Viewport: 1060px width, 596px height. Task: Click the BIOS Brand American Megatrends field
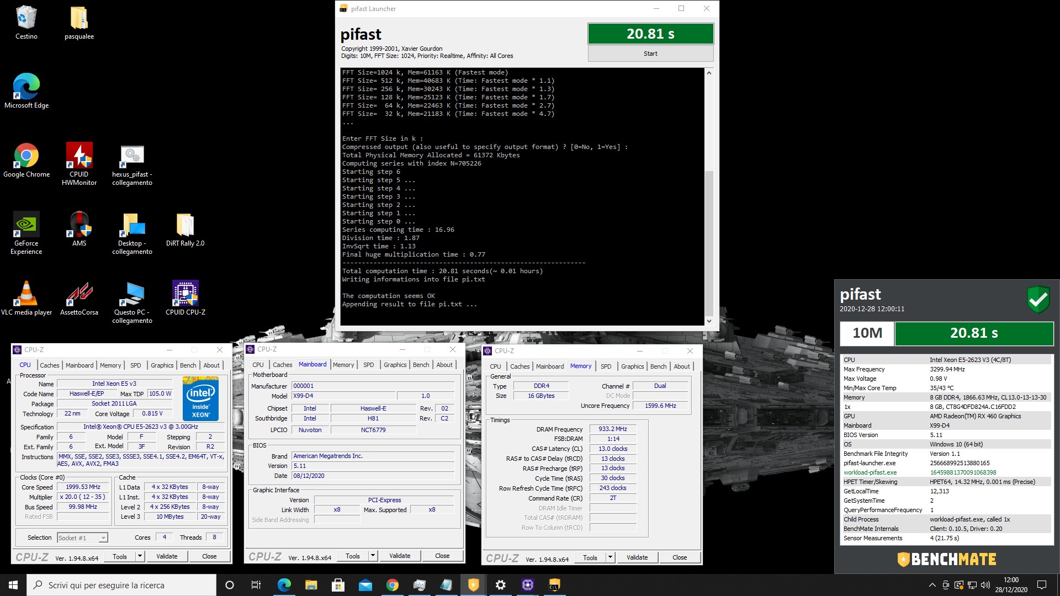click(x=373, y=456)
